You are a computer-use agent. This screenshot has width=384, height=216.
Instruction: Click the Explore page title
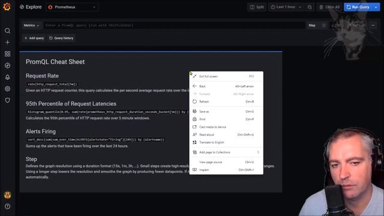34,7
